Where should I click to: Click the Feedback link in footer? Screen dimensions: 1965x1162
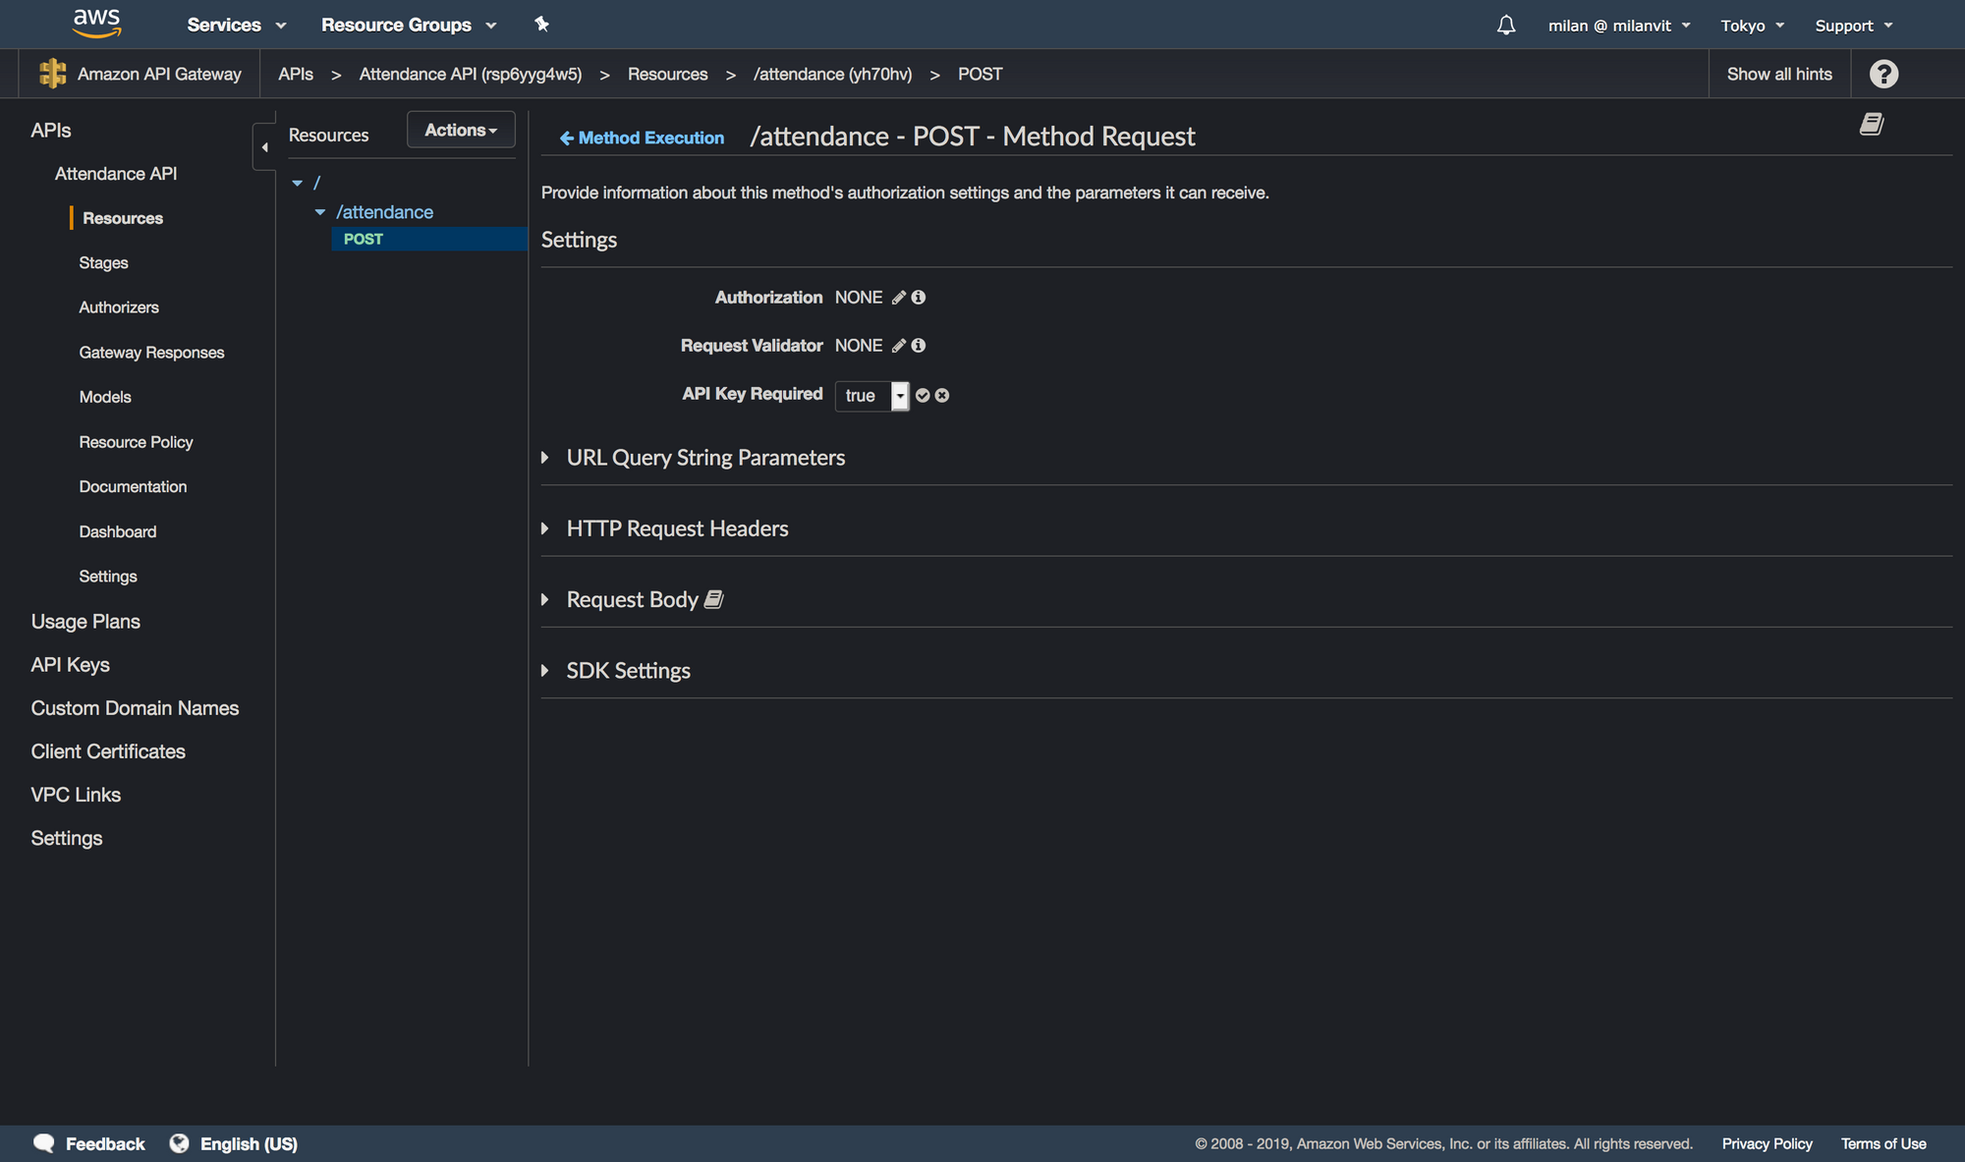(105, 1143)
